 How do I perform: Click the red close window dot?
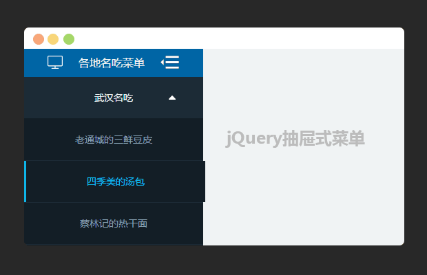click(39, 39)
